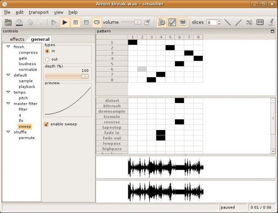Open the view menu

[59, 12]
